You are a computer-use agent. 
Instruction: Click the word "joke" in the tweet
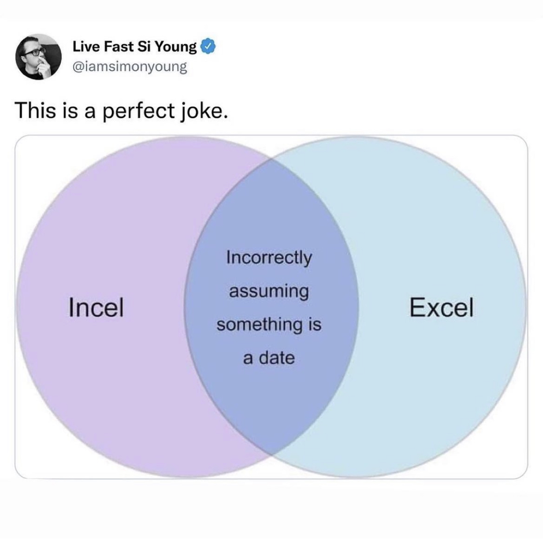(202, 111)
